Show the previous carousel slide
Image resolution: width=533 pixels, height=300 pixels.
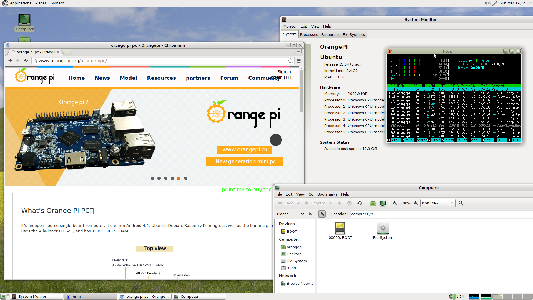[x=29, y=140]
